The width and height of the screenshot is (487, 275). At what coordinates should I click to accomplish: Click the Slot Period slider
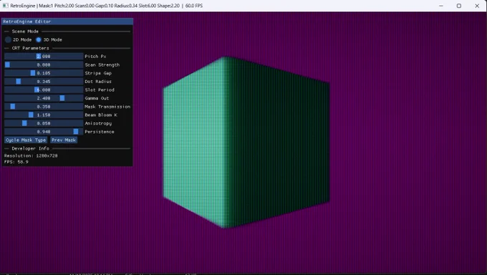(x=44, y=90)
